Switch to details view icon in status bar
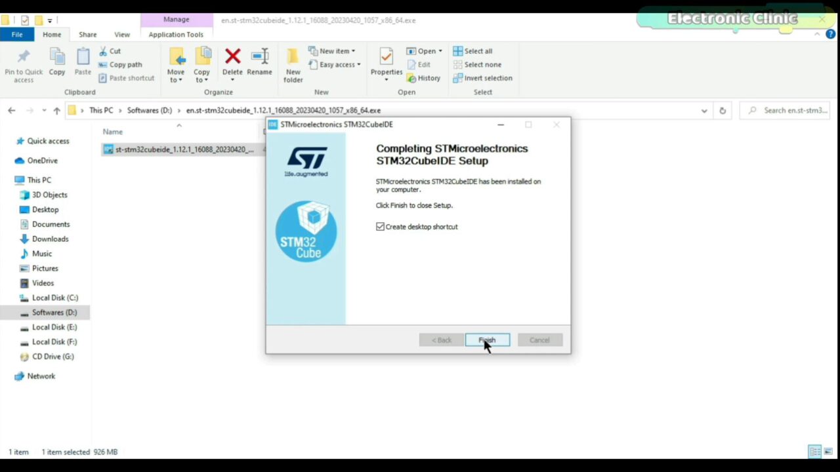 pyautogui.click(x=815, y=452)
